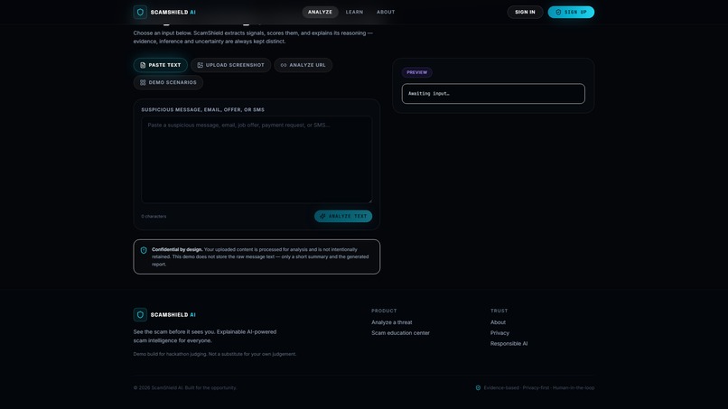Open the Analyze nav tab
This screenshot has height=409, width=728.
point(320,12)
